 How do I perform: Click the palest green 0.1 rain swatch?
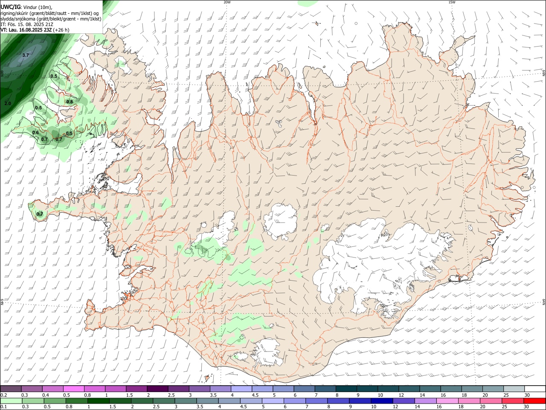(x=12, y=401)
